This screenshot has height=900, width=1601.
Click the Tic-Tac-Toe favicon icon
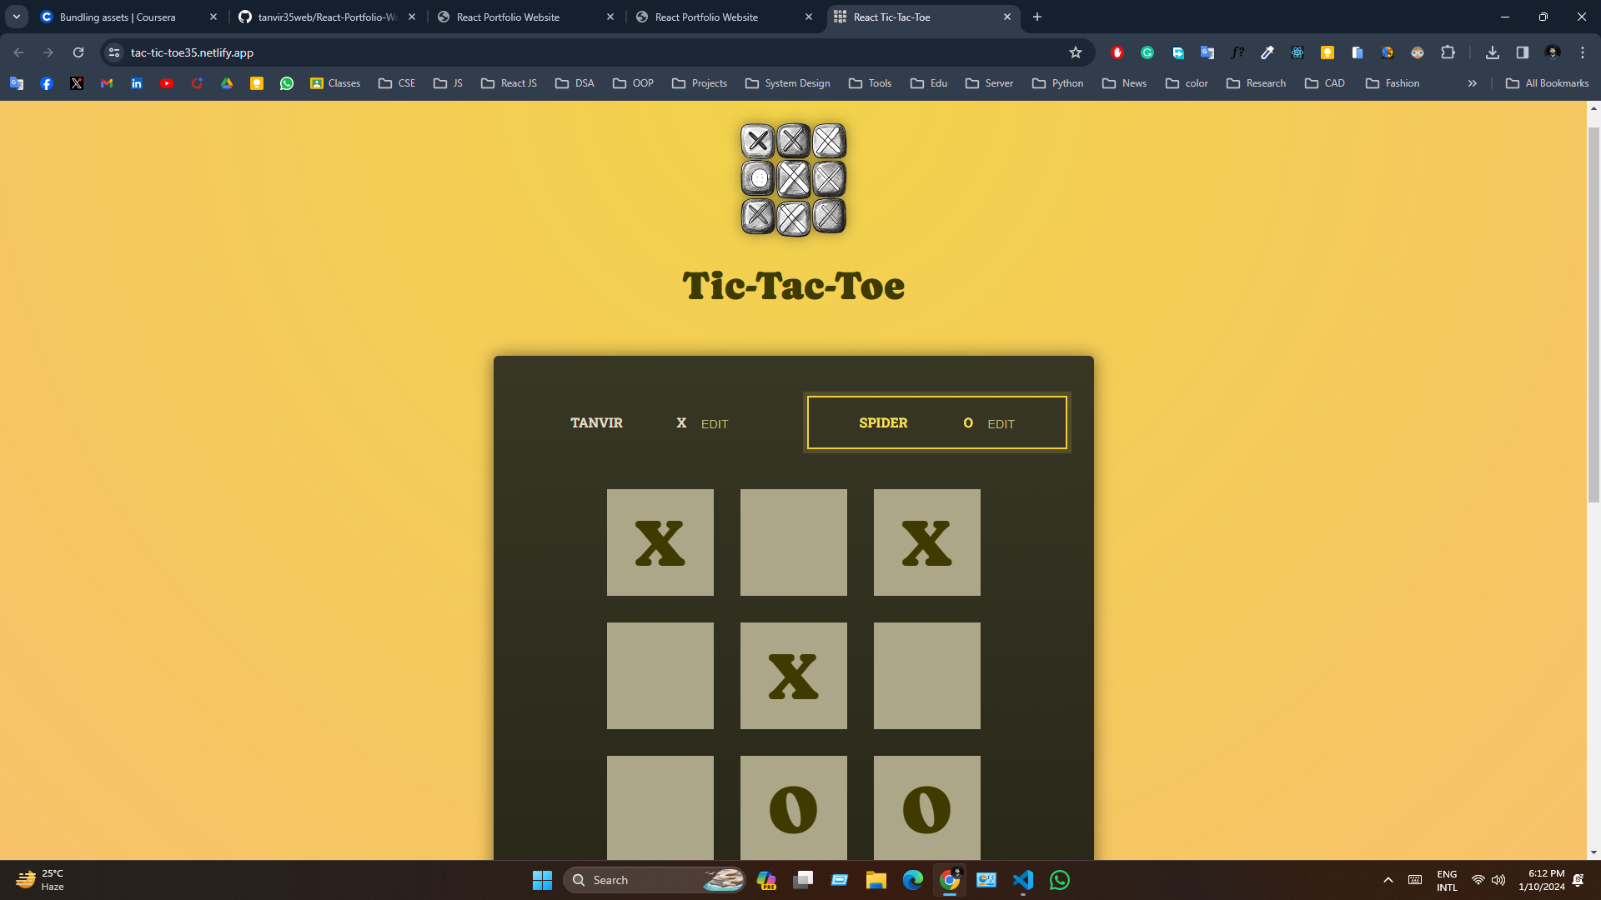pos(842,17)
